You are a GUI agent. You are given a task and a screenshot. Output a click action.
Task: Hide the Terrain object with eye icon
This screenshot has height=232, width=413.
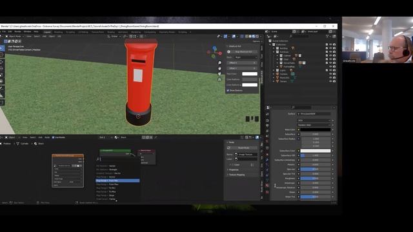[x=330, y=82]
